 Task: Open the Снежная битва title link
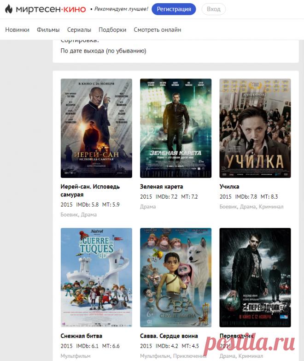tap(82, 336)
